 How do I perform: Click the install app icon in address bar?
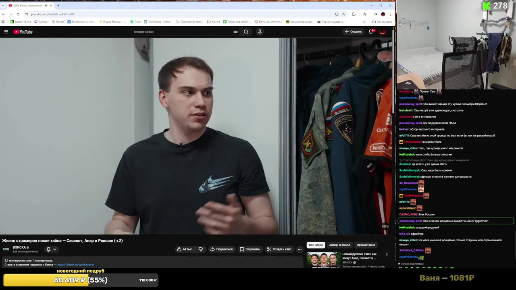[x=337, y=14]
